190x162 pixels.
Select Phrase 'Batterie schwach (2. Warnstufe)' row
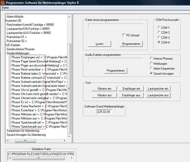pos(39,78)
